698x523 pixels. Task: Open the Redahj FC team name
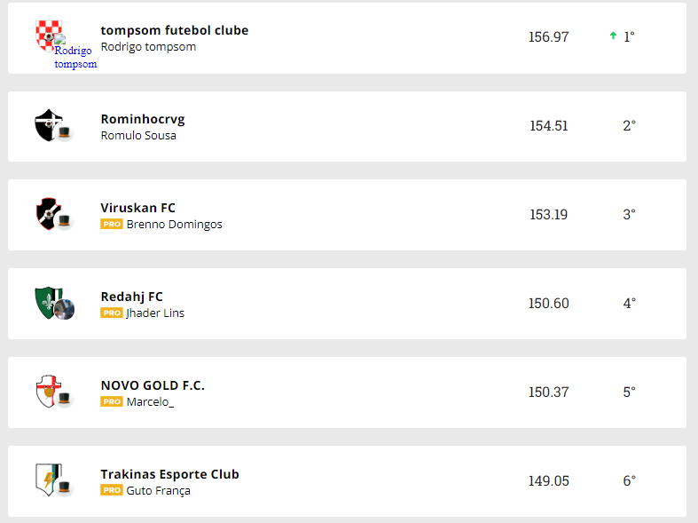point(132,297)
